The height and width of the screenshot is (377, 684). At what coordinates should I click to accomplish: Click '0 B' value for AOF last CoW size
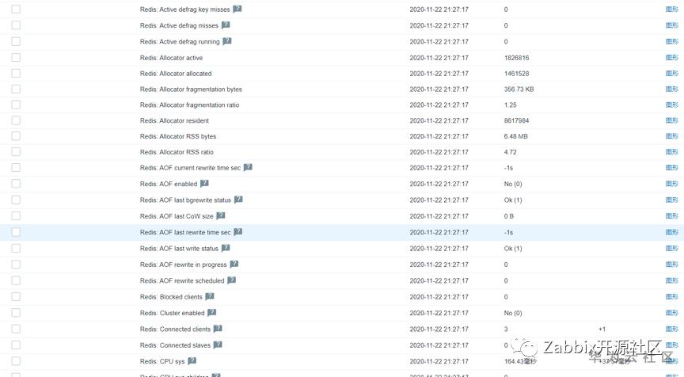508,216
